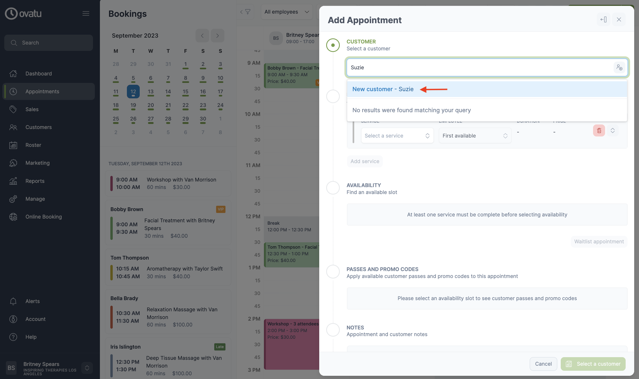Image resolution: width=639 pixels, height=379 pixels.
Task: Open the First available employee dropdown
Action: (475, 135)
